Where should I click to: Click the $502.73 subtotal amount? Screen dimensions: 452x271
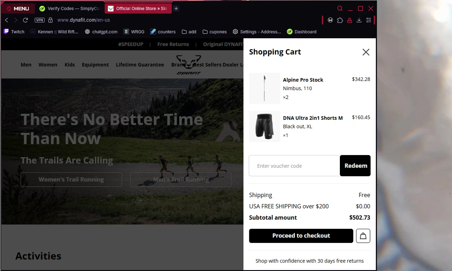[359, 217]
